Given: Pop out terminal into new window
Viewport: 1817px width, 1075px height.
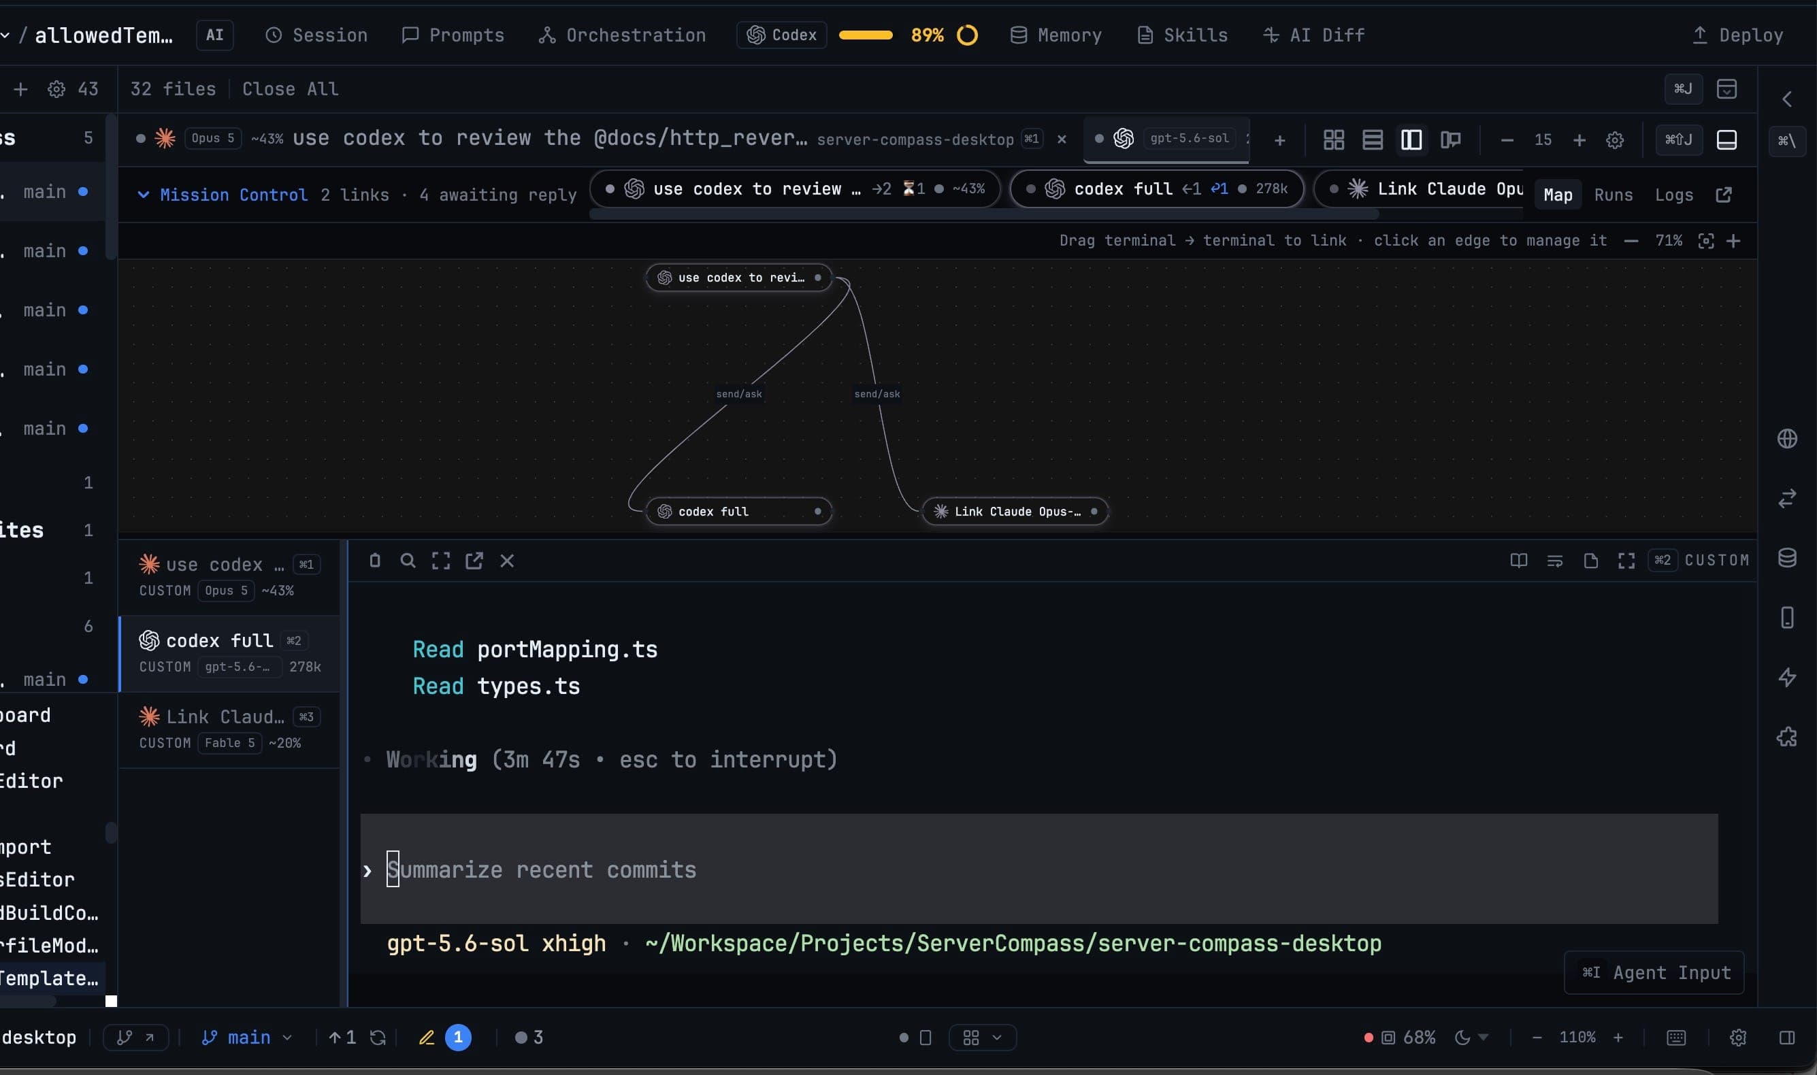Looking at the screenshot, I should 474,560.
